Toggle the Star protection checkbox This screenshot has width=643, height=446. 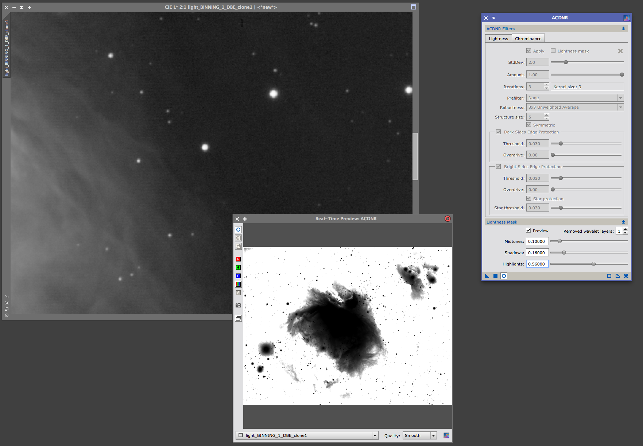[x=528, y=198]
